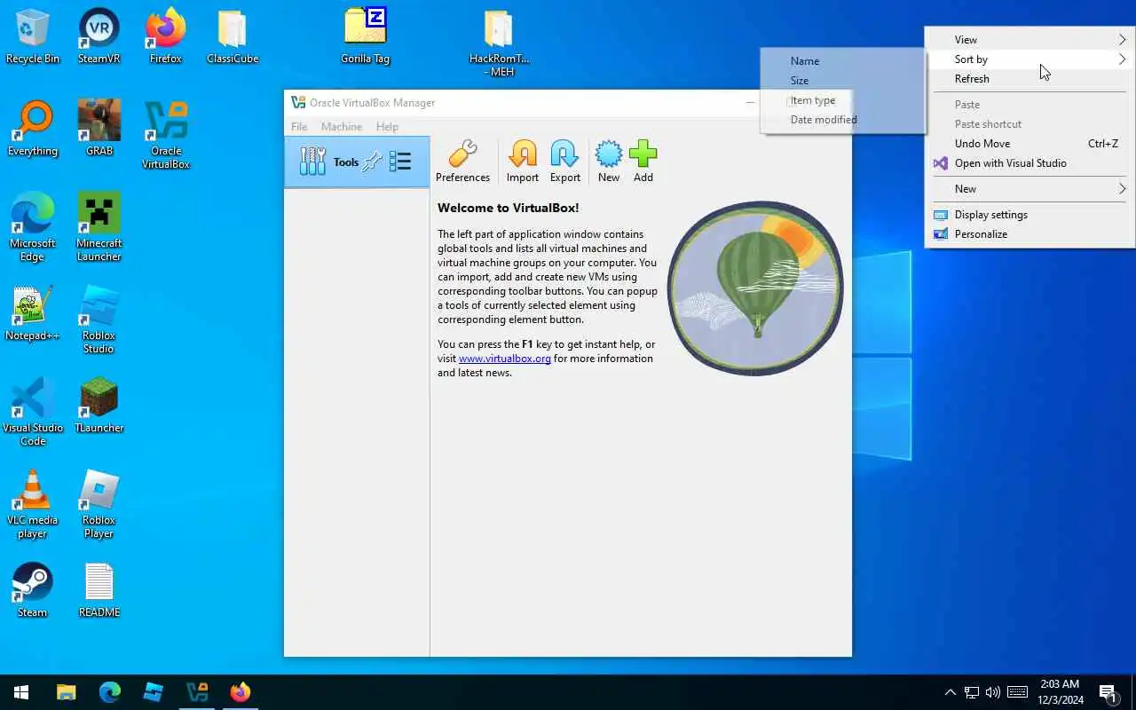1136x710 pixels.
Task: Open the taskbar clock showing 2:03 AM
Action: coord(1061,692)
